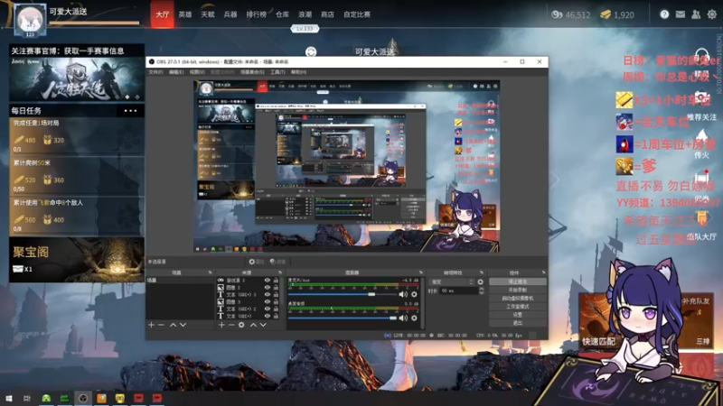Remove selected source with minus icon
The image size is (723, 406).
tap(231, 325)
